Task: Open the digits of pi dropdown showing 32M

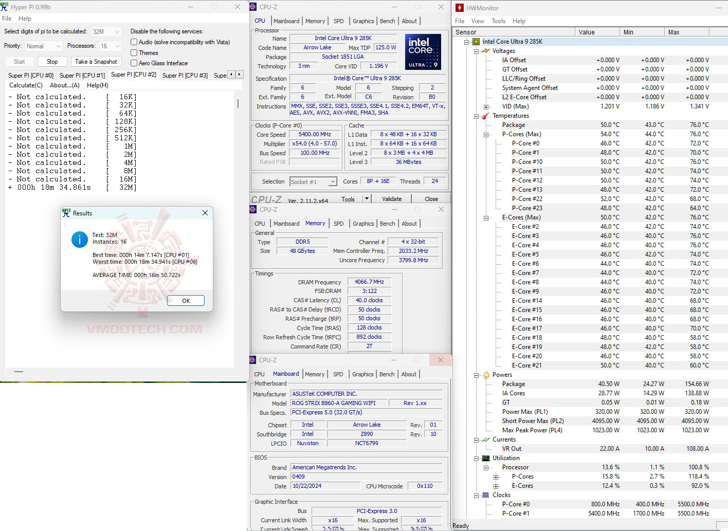Action: [106, 31]
